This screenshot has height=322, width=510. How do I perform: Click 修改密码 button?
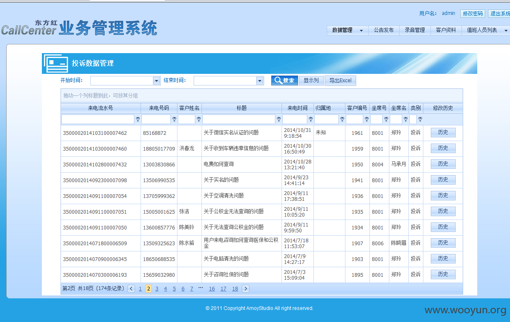pyautogui.click(x=473, y=13)
